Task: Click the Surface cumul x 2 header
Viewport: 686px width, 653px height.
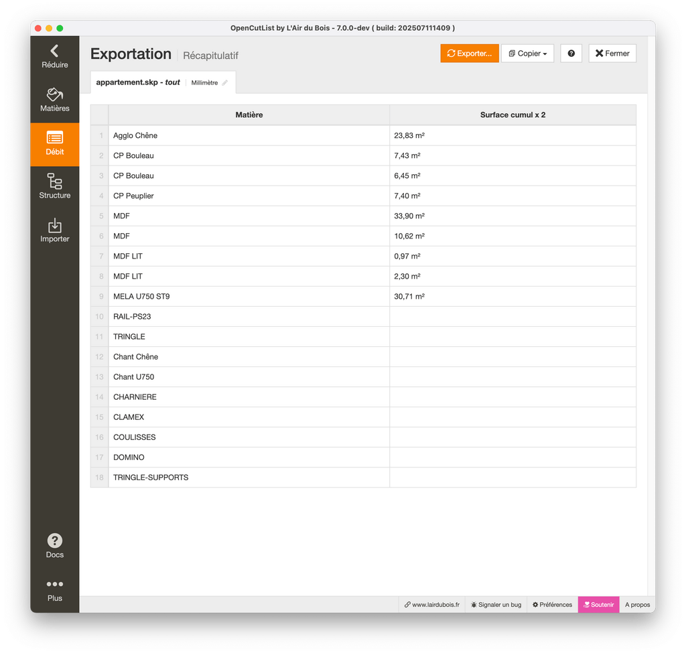Action: tap(512, 115)
